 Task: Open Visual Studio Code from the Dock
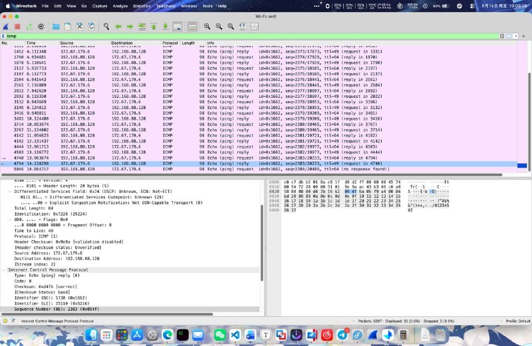pos(235,335)
